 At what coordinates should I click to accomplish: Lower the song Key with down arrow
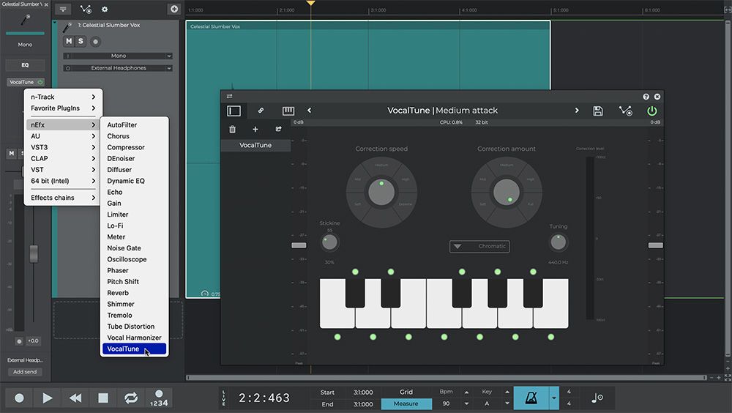(x=507, y=403)
